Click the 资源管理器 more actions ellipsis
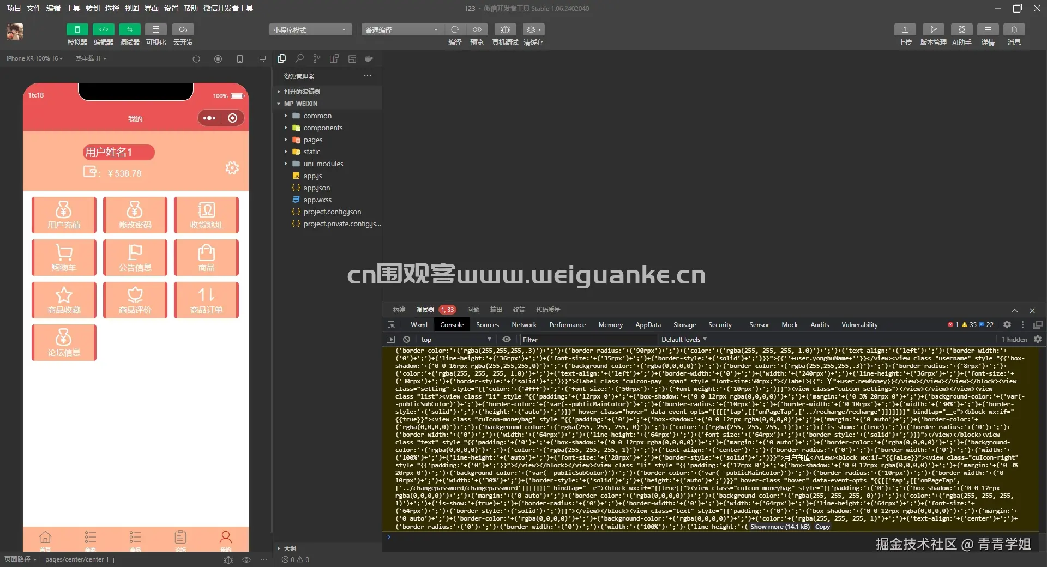Screen dimensions: 1047x567 click(368, 76)
